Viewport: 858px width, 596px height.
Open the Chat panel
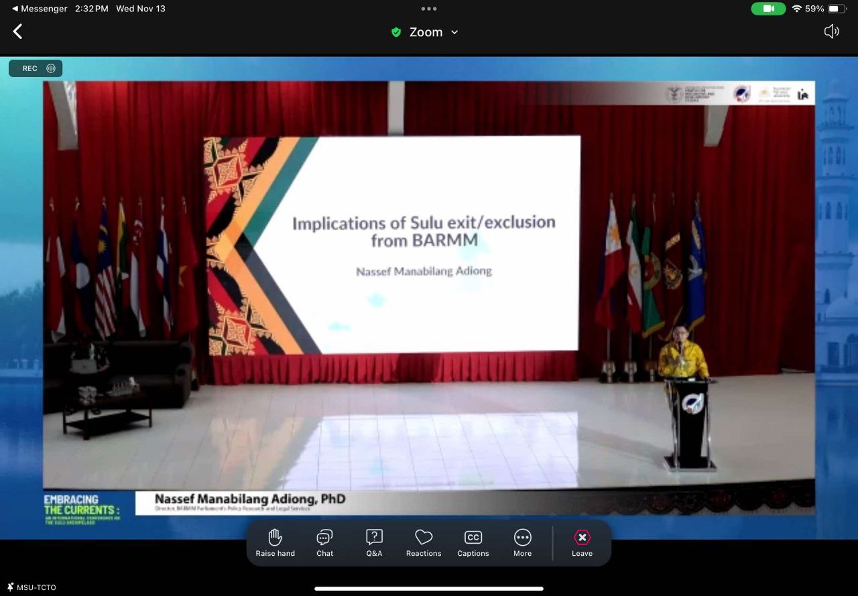[324, 542]
